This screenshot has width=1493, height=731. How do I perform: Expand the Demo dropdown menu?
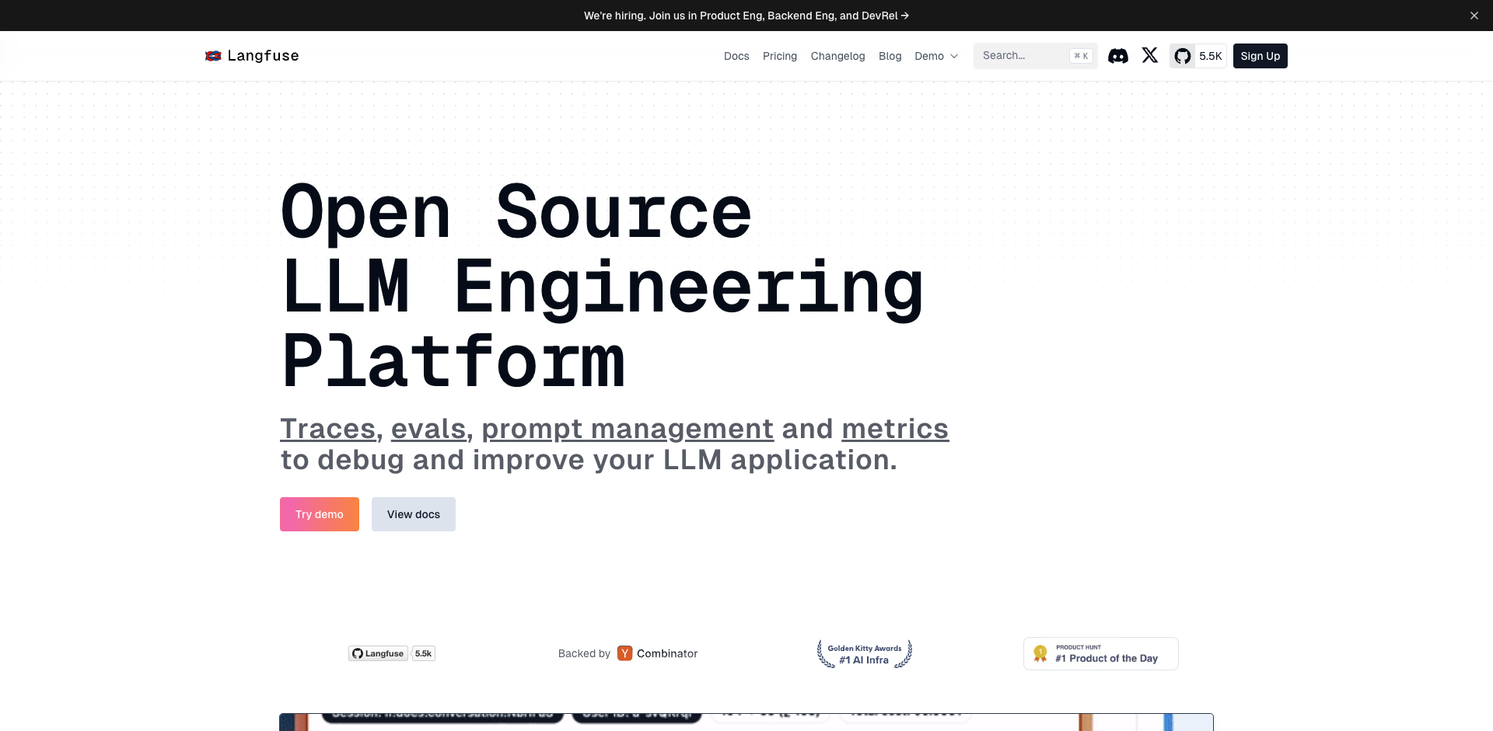937,56
